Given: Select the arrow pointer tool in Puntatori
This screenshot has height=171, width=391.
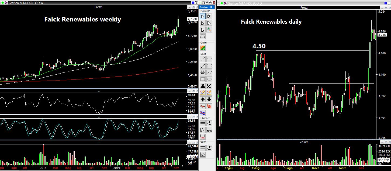Looking at the screenshot, I should pyautogui.click(x=203, y=16).
